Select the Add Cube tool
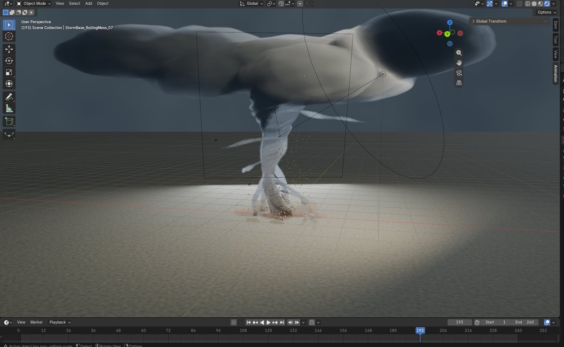 [9, 121]
